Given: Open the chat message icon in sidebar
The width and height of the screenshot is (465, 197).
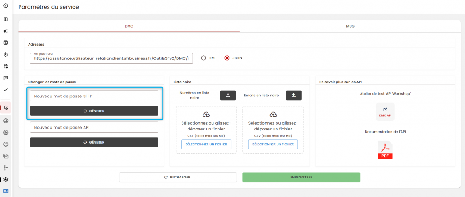Looking at the screenshot, I should coord(5,78).
